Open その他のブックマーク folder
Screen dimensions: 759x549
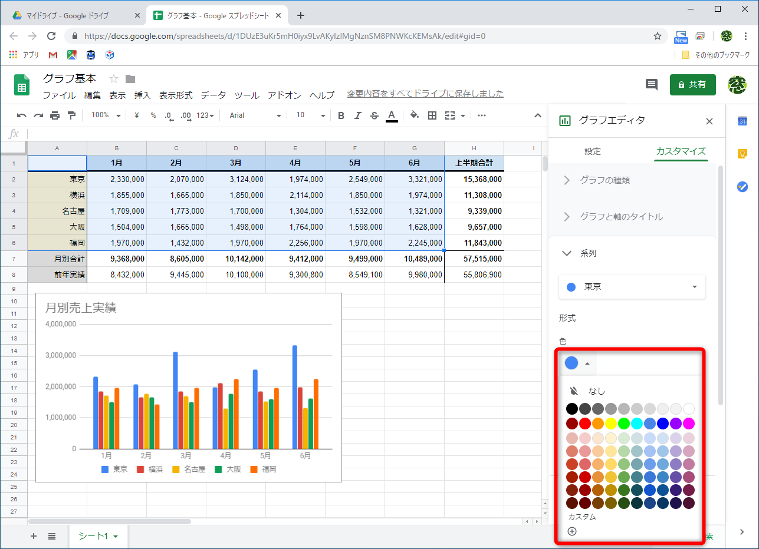coord(715,55)
